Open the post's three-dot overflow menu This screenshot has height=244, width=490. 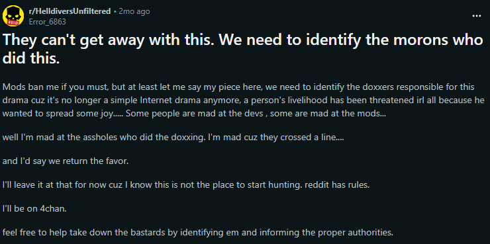pos(476,16)
